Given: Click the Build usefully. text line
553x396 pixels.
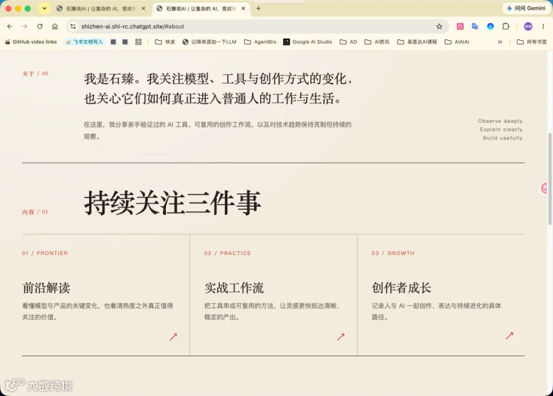Looking at the screenshot, I should pos(503,138).
